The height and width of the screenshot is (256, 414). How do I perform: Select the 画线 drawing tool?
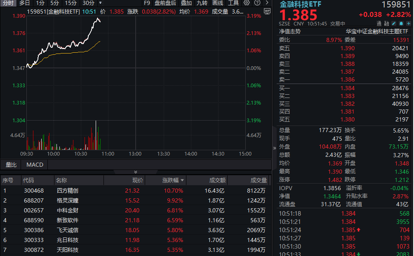[217, 3]
